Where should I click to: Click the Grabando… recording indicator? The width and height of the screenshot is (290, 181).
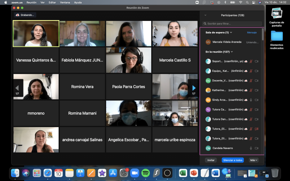coord(25,15)
